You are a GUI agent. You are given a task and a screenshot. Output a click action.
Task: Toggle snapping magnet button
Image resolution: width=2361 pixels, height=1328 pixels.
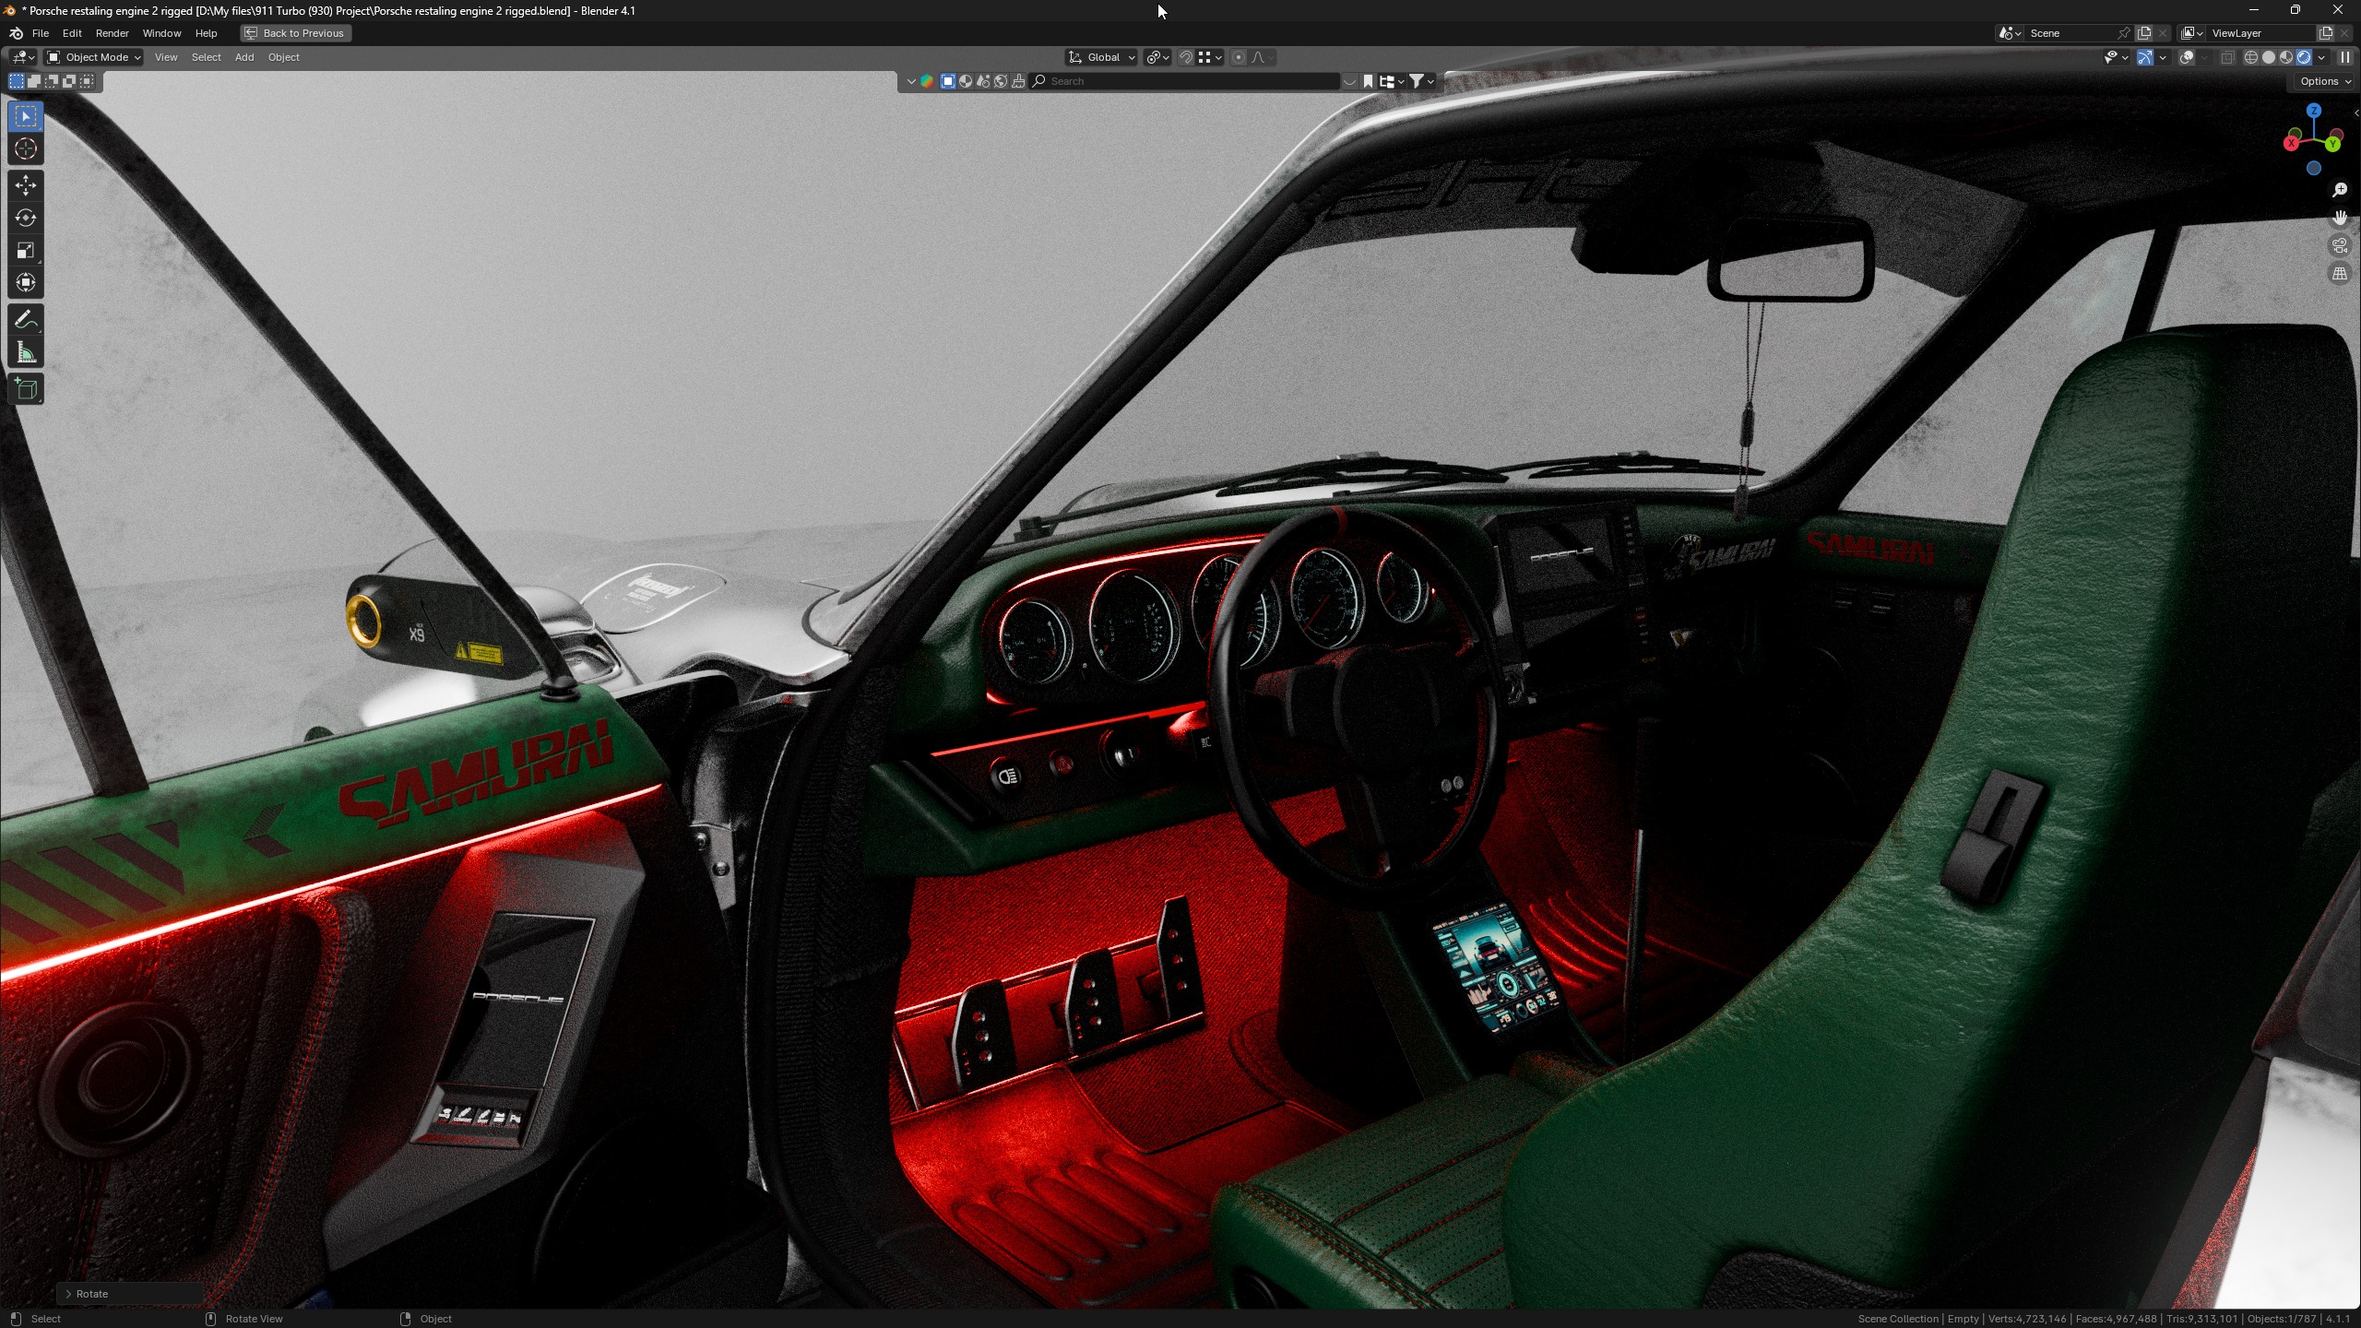[1186, 57]
